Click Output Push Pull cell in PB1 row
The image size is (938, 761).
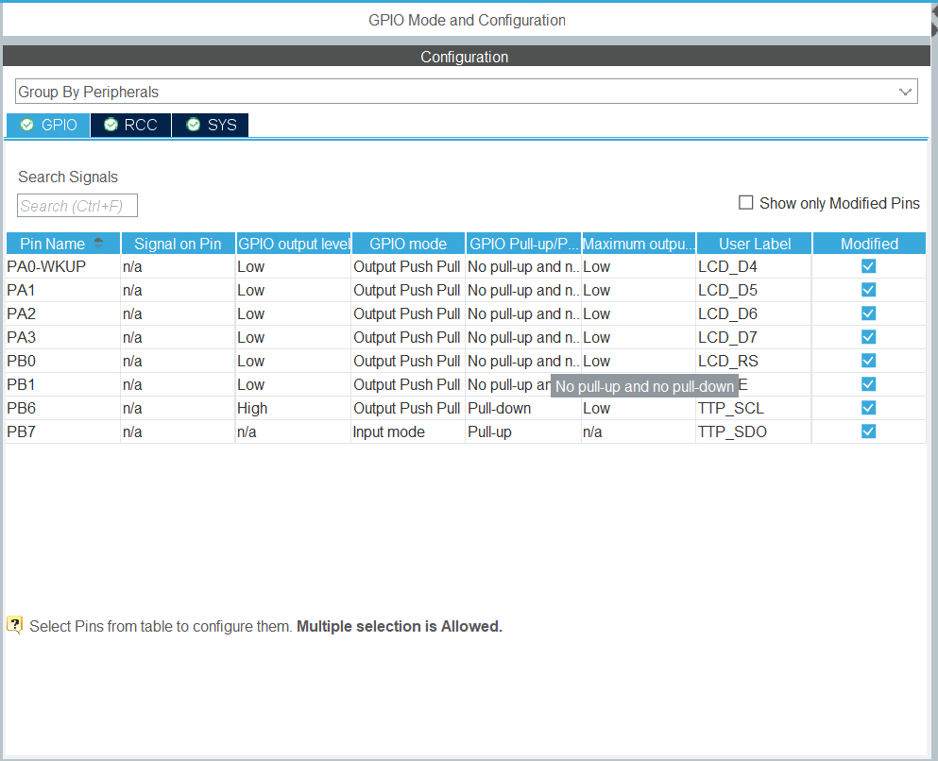pyautogui.click(x=408, y=384)
